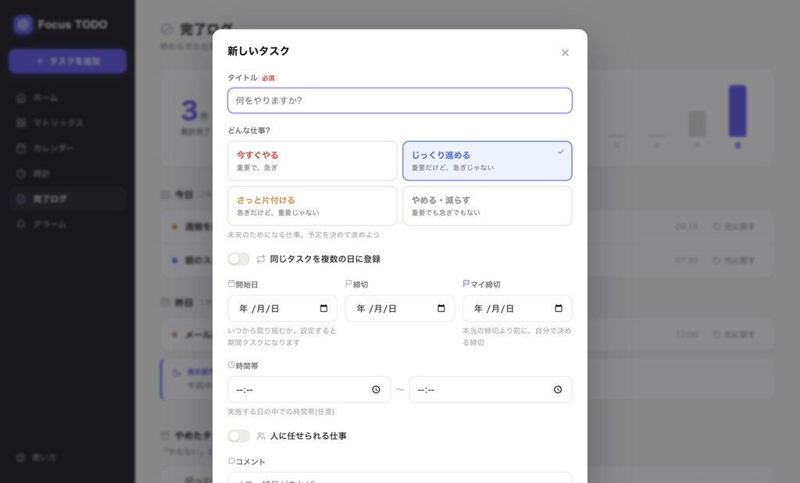Open the calendar picker for マイ締切
The height and width of the screenshot is (483, 800).
pos(559,309)
